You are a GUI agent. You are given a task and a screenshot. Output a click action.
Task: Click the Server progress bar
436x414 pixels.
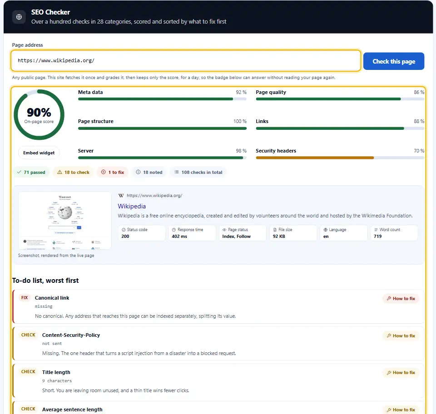[163, 158]
